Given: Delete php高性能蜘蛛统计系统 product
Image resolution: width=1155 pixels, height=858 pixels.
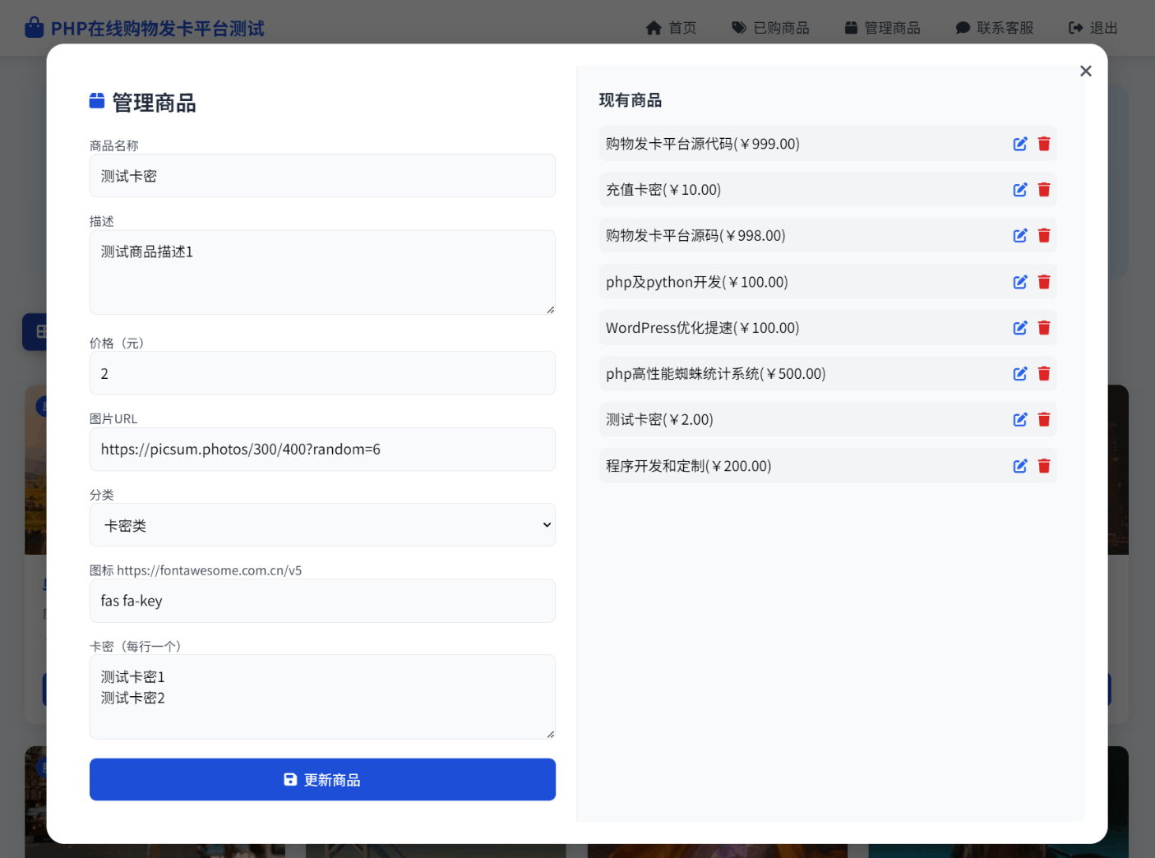Looking at the screenshot, I should (x=1044, y=374).
